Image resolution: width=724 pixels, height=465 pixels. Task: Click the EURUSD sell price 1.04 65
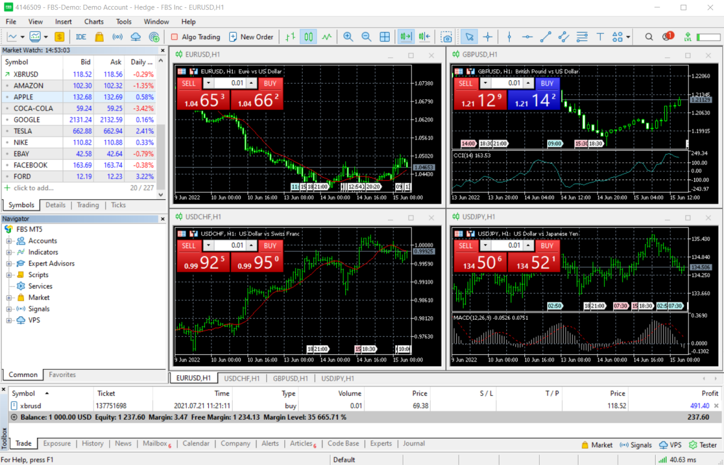[203, 101]
